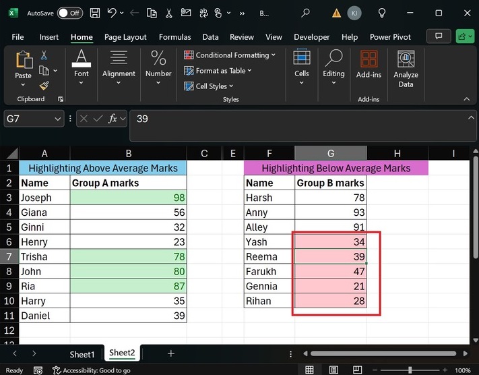Click the Insert Function fx icon
This screenshot has width=479, height=375.
(113, 119)
